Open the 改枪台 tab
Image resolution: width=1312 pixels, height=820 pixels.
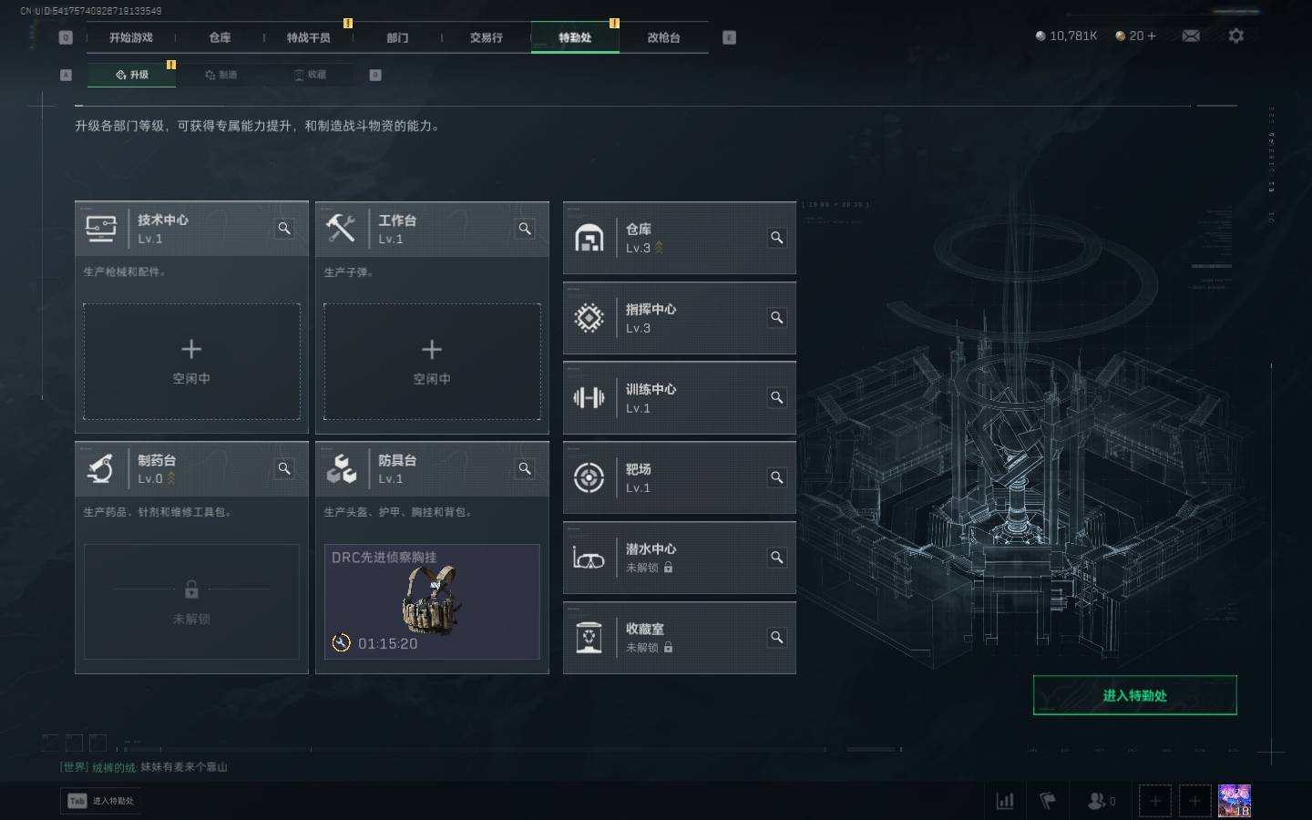tap(663, 37)
